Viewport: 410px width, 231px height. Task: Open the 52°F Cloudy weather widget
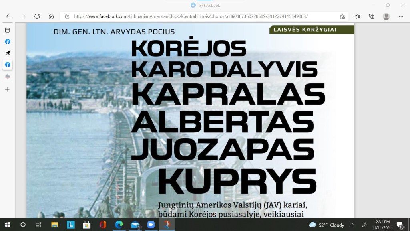pos(326,225)
